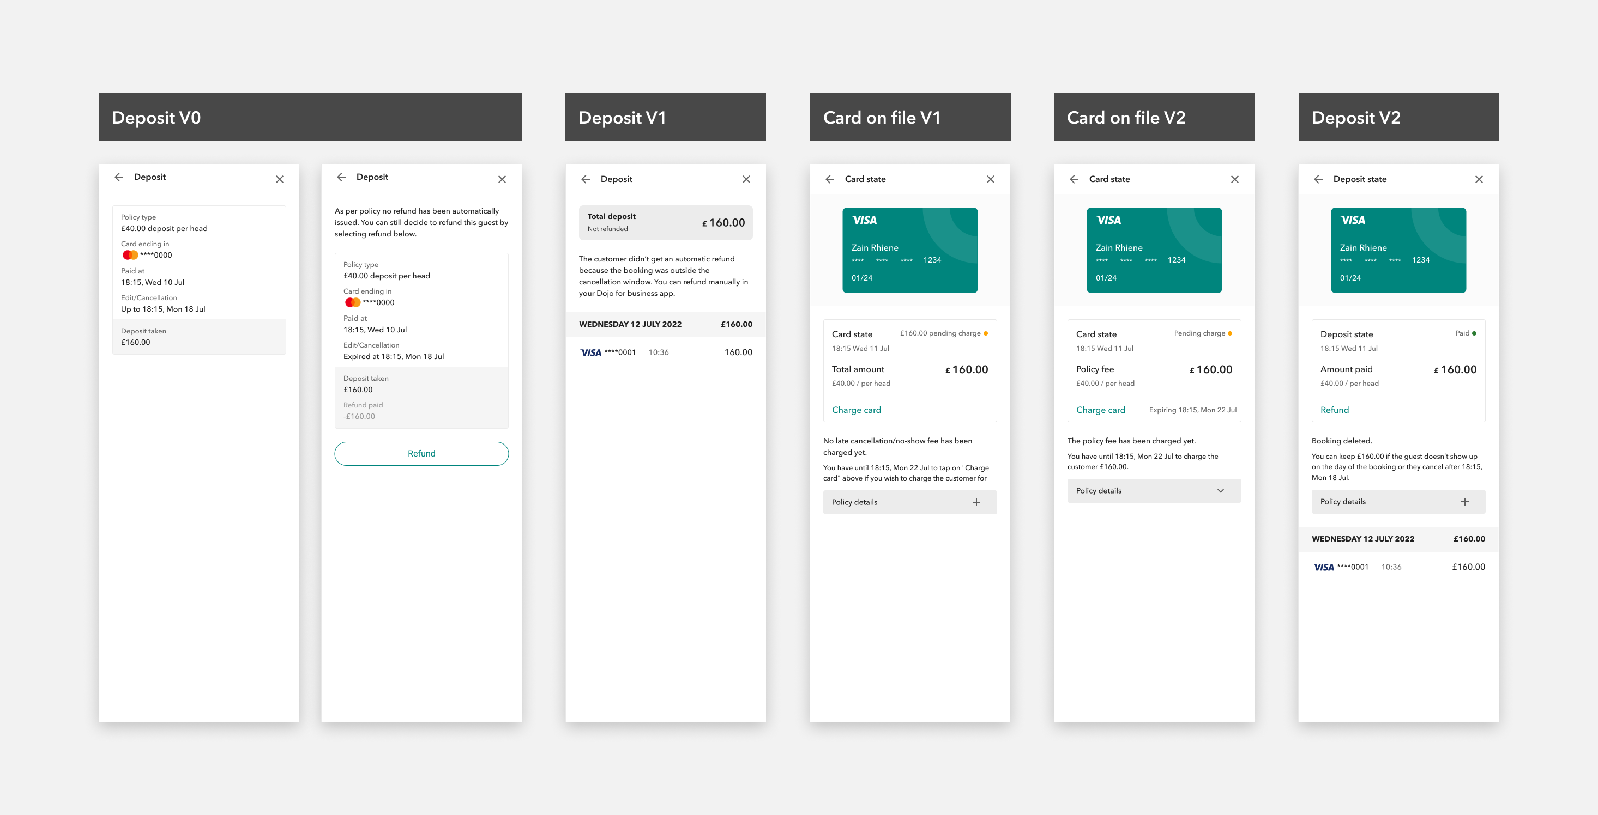Open Visa ****0001 £160.00 transaction in Deposit V2
The height and width of the screenshot is (815, 1598).
(1398, 567)
